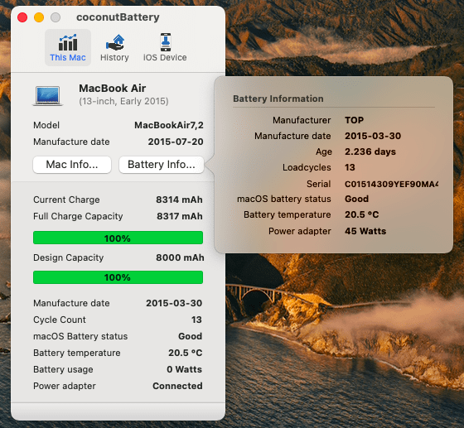Select the MacBookAir7,2 model value
Viewport: 464px width, 428px height.
click(169, 125)
